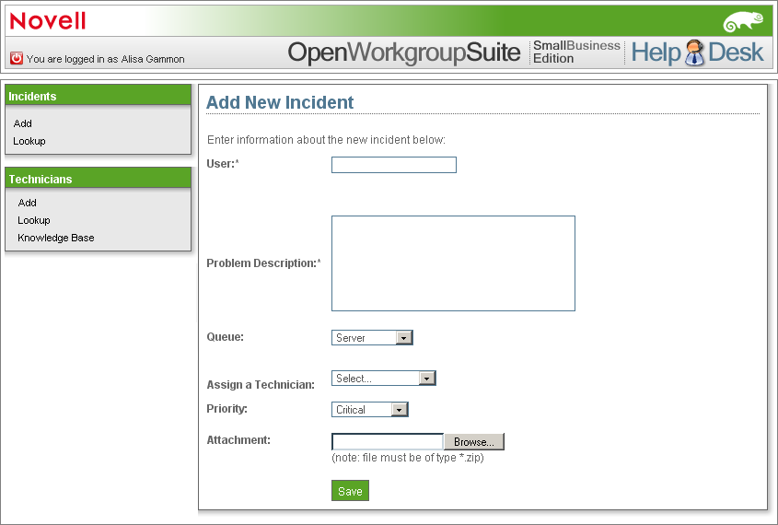This screenshot has width=778, height=525.
Task: Expand the Assign a Technician dropdown
Action: click(x=384, y=379)
